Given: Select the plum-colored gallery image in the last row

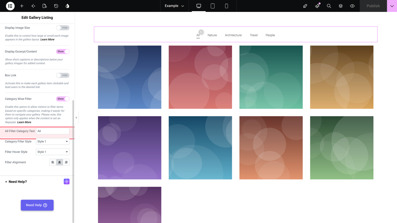Looking at the screenshot, I should pos(130,205).
